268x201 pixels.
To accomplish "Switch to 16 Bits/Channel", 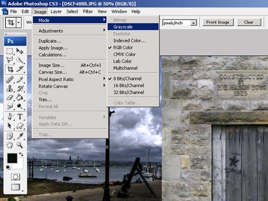I will pos(133,85).
